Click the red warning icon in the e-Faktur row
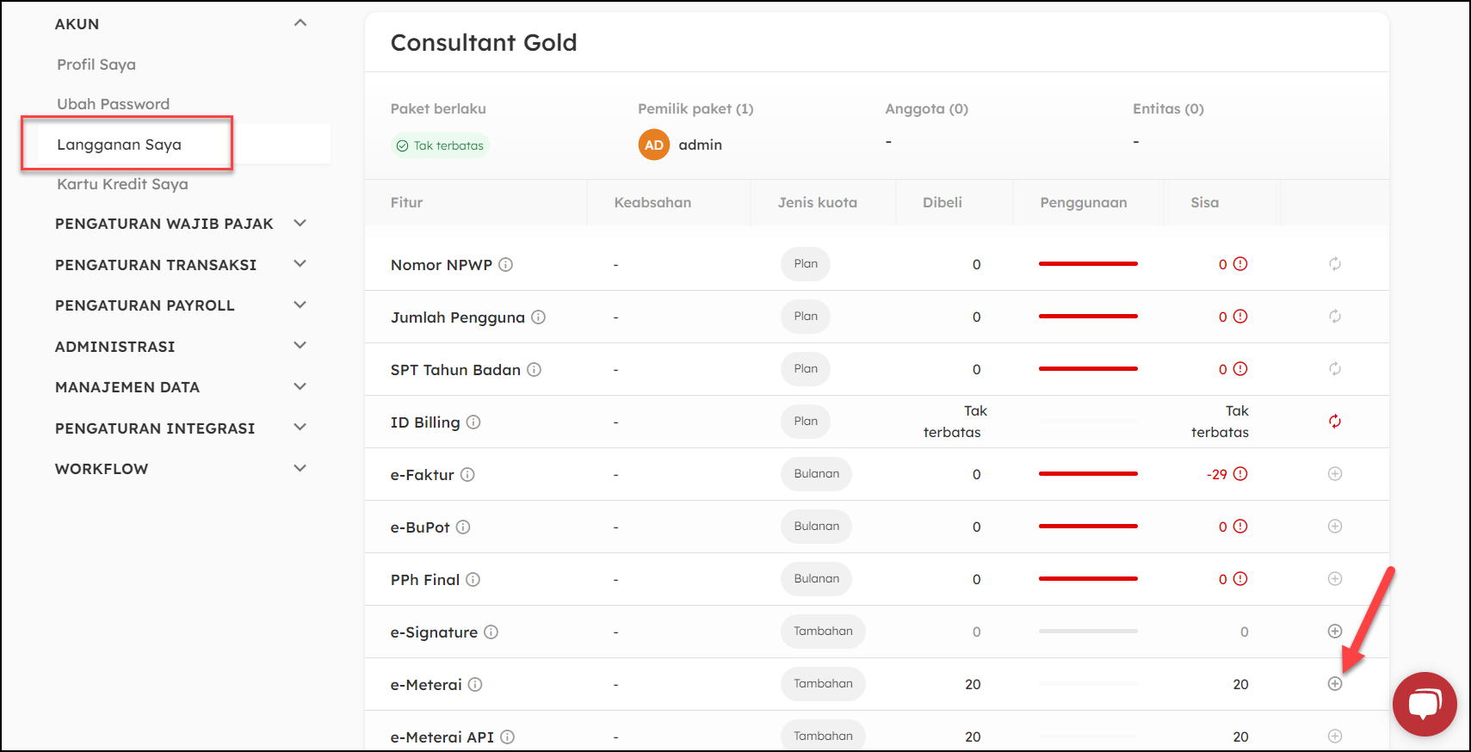 [x=1239, y=474]
